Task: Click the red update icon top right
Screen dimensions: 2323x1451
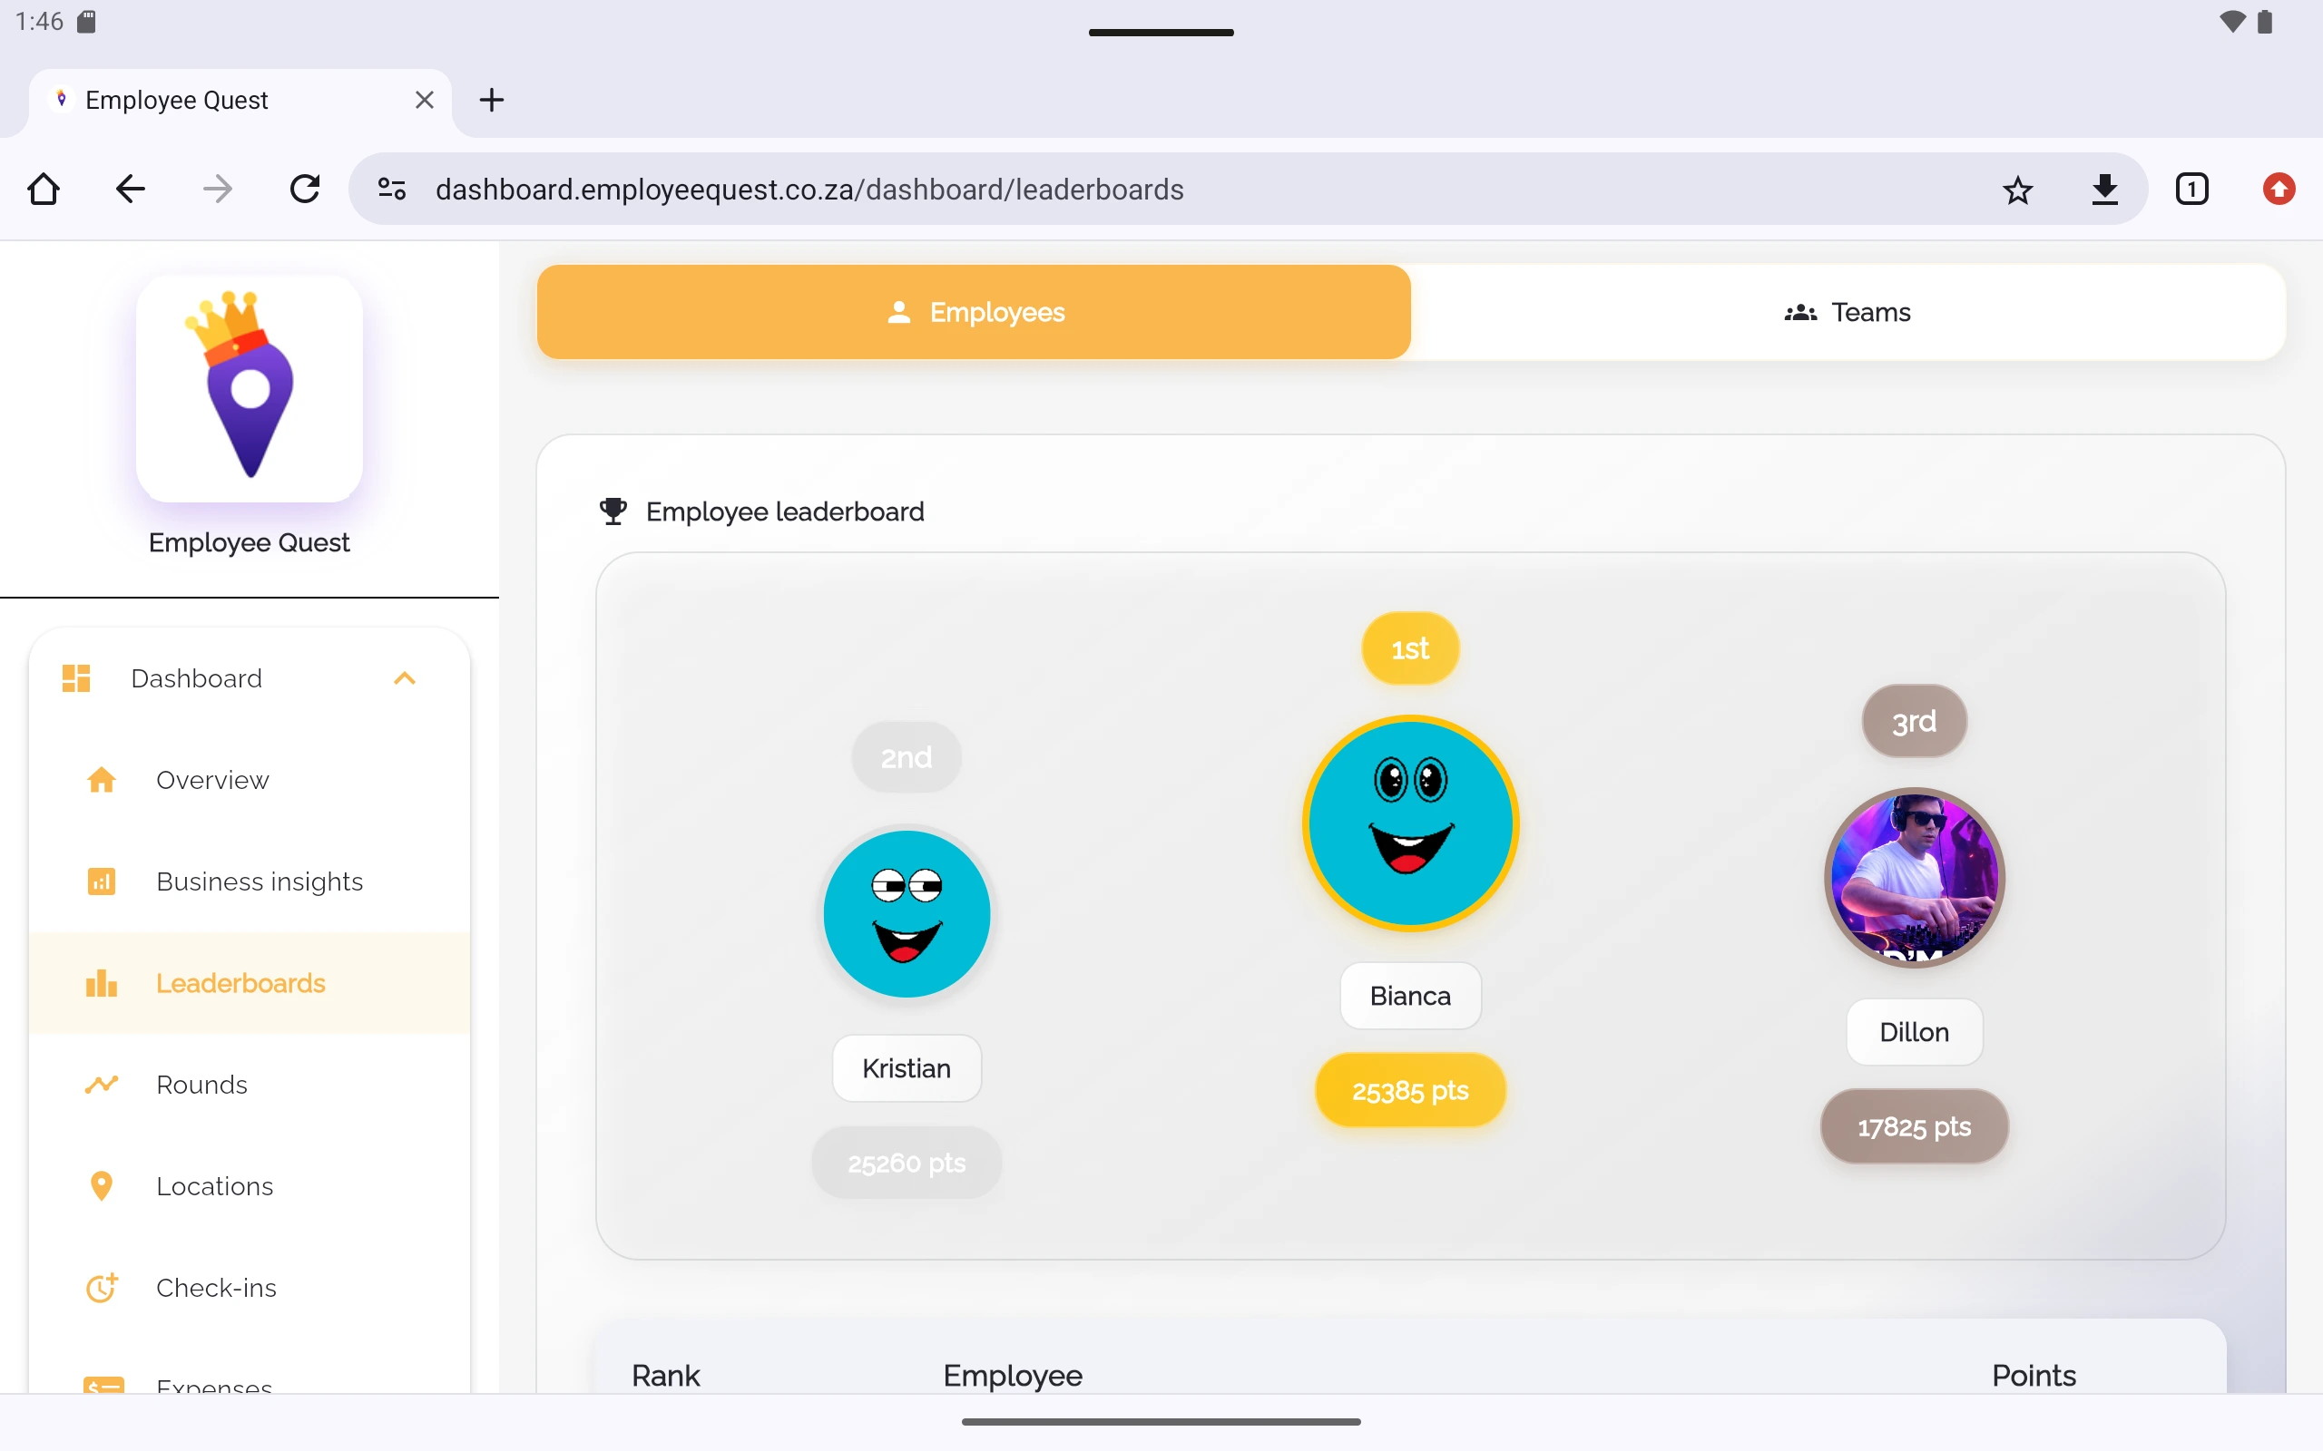Action: point(2279,189)
